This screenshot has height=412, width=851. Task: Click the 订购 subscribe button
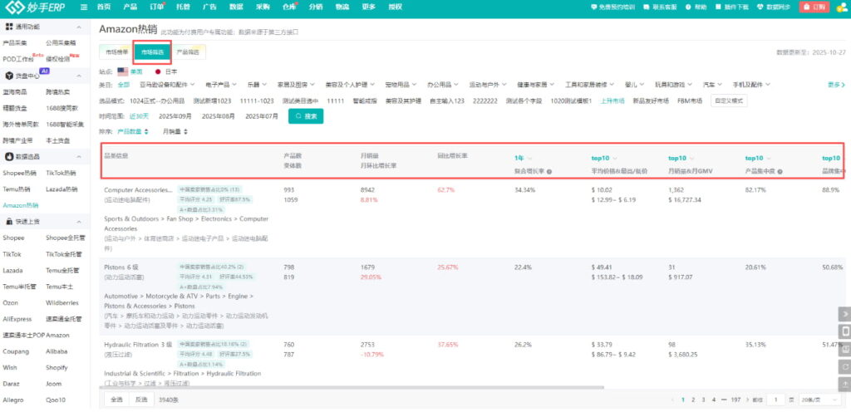814,7
